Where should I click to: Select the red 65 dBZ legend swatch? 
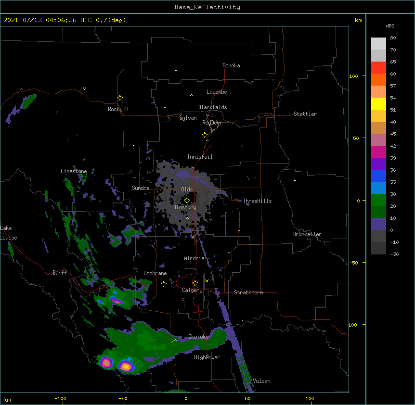378,68
